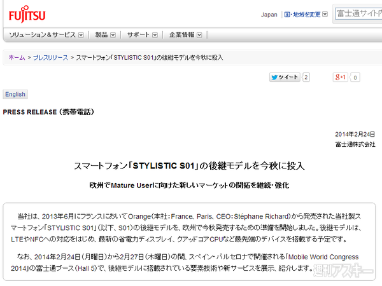Click the breadcrumb text スマートフォン「STYLISTIC S01」の後継モデル
The width and height of the screenshot is (382, 286).
[150, 58]
